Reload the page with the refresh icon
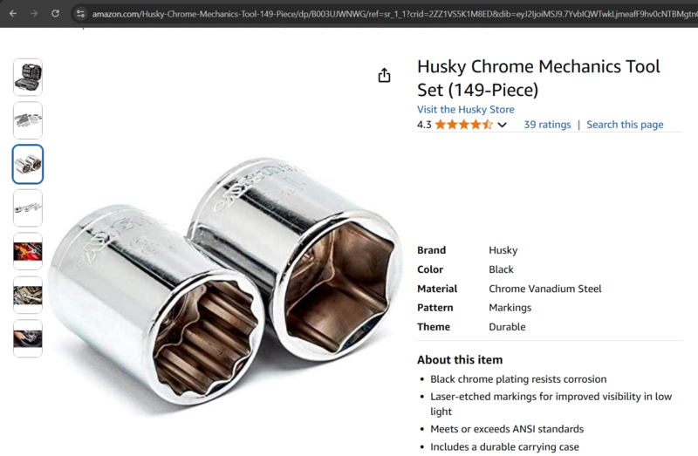This screenshot has width=698, height=456. tap(55, 13)
